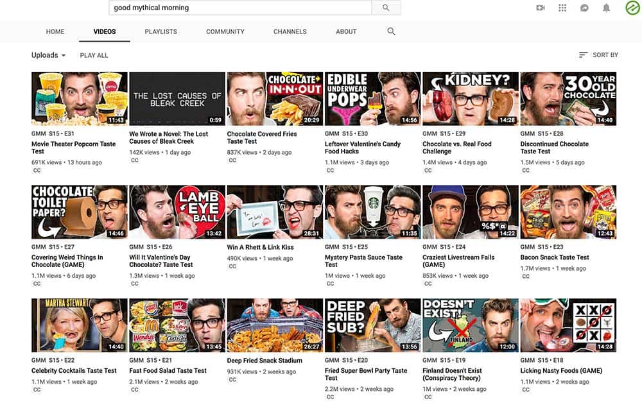Open the YouTube apps grid icon
642x403 pixels.
(562, 8)
